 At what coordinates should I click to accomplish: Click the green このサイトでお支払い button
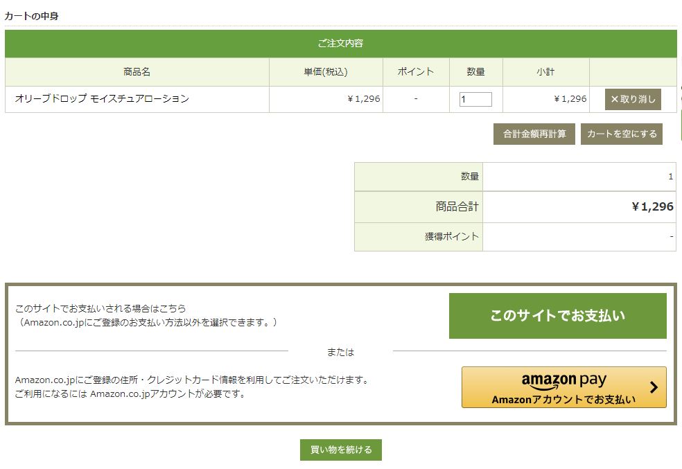click(558, 316)
